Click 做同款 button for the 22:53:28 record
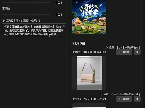This screenshot has width=145, height=108. tap(124, 99)
